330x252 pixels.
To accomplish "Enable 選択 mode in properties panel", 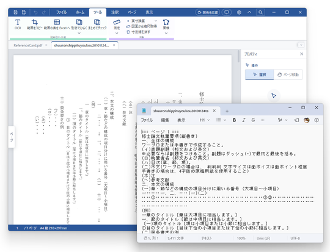I will click(x=260, y=74).
